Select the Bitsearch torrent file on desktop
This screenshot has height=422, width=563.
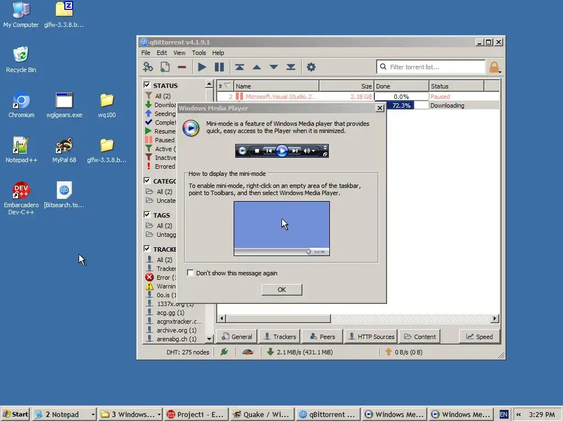click(x=64, y=195)
